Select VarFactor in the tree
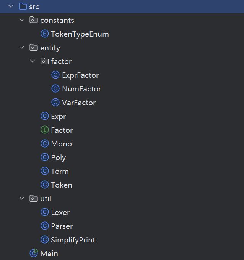Image resolution: width=244 pixels, height=260 pixels. 78,103
